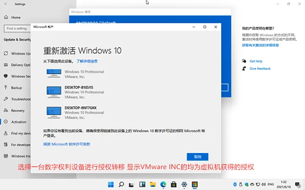Open Task View on the taskbar
This screenshot has height=190, width=305.
tap(132, 184)
